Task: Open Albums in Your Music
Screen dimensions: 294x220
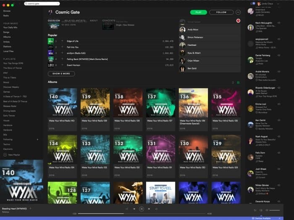Action: coord(7,37)
